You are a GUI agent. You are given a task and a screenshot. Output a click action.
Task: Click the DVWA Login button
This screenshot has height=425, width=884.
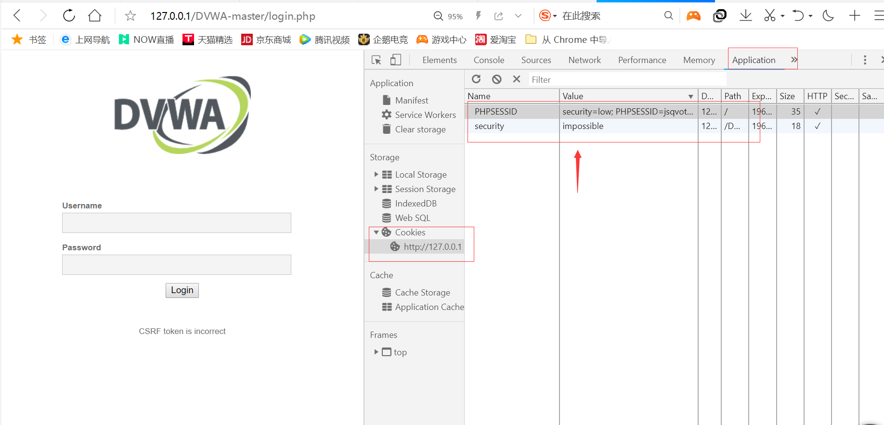tap(182, 290)
